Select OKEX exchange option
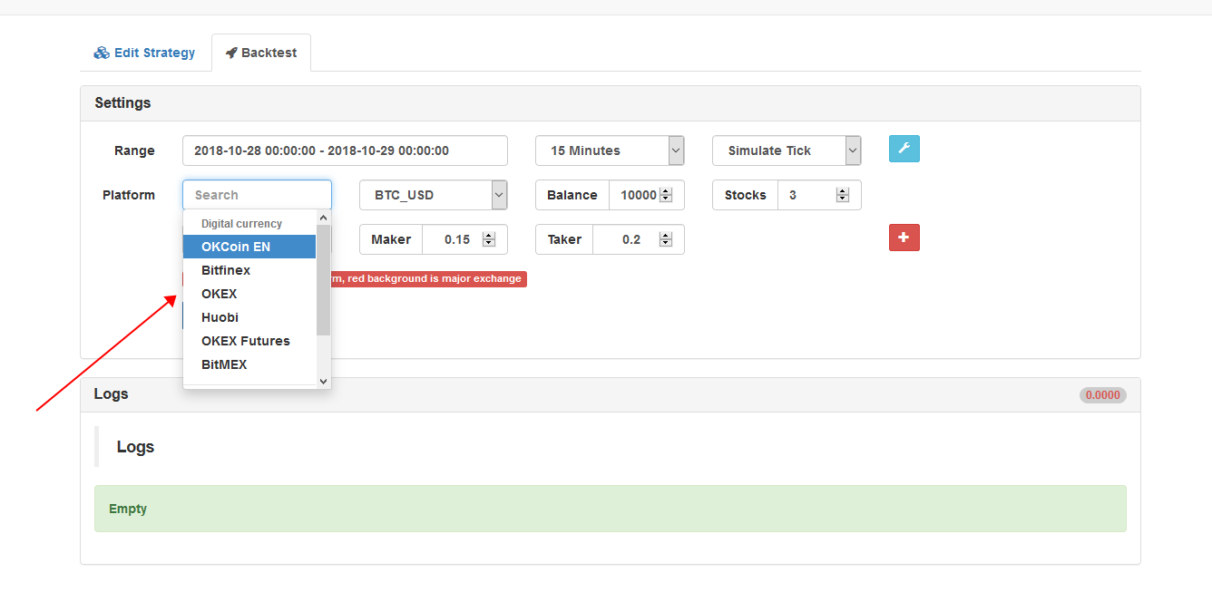 click(249, 294)
